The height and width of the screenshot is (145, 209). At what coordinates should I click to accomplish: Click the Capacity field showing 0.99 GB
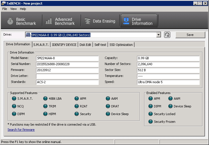[168, 58]
